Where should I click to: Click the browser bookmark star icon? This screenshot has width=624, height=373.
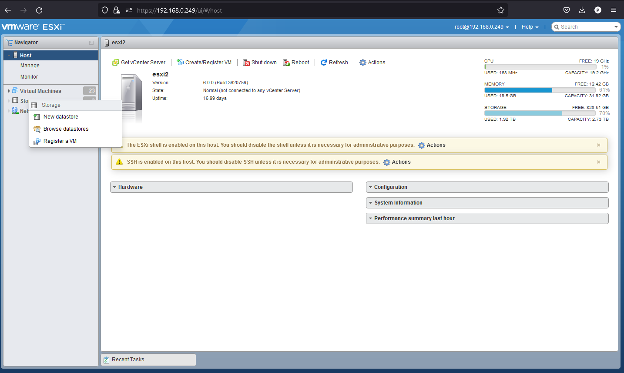pyautogui.click(x=501, y=10)
